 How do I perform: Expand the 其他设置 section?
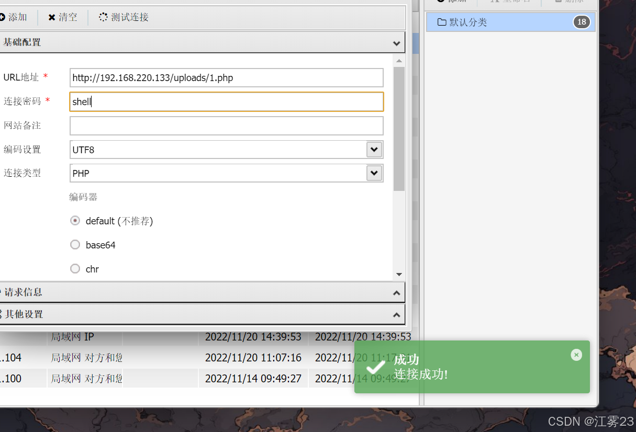(x=396, y=314)
